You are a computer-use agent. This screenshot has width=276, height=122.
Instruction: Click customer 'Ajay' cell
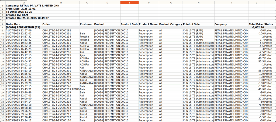coord(87,55)
